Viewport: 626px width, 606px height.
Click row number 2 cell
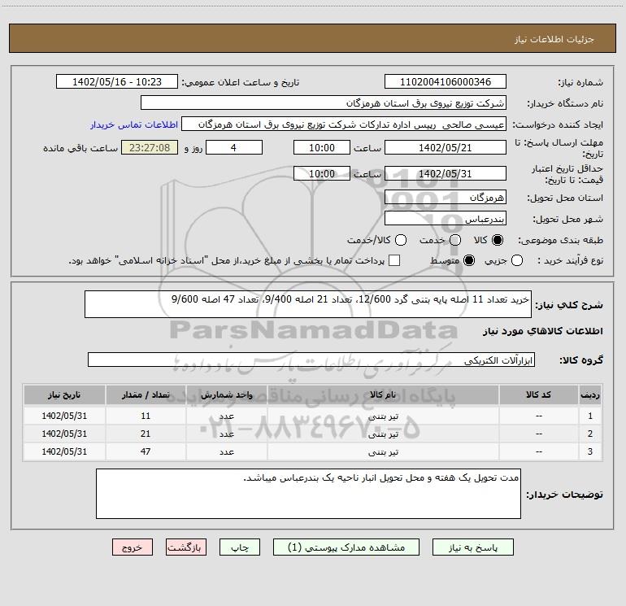[590, 434]
